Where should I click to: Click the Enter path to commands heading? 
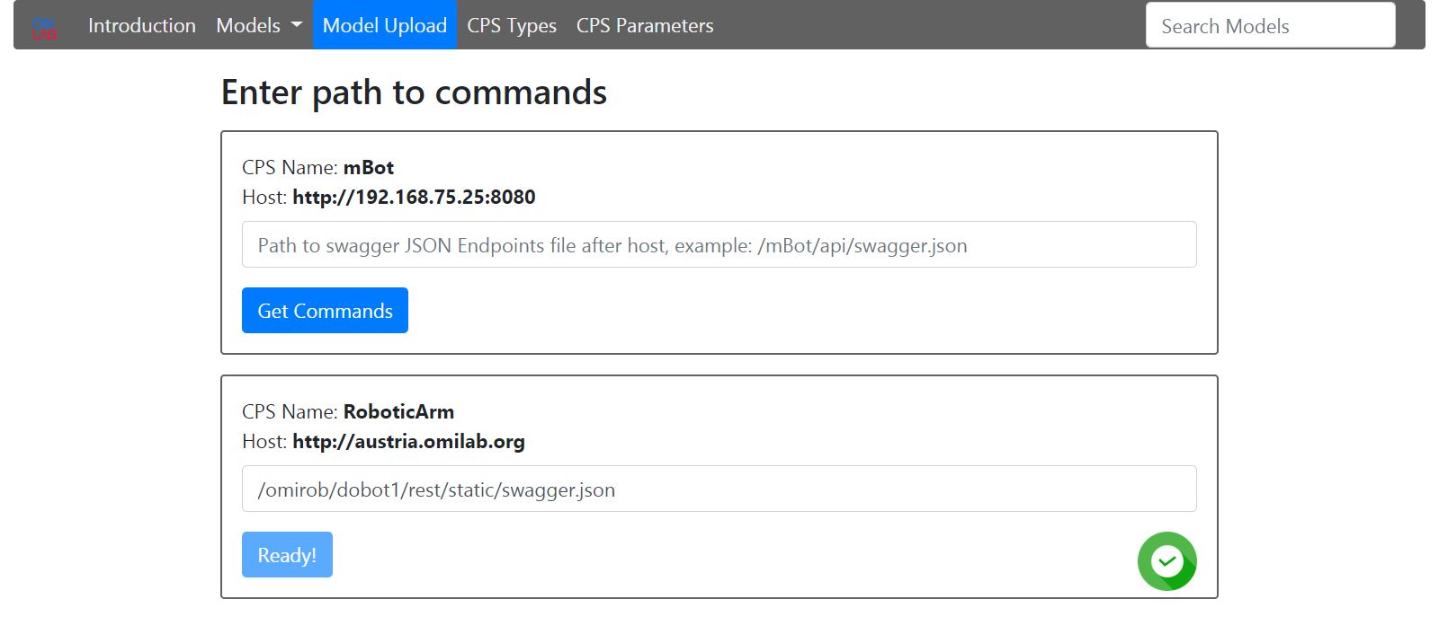tap(414, 93)
